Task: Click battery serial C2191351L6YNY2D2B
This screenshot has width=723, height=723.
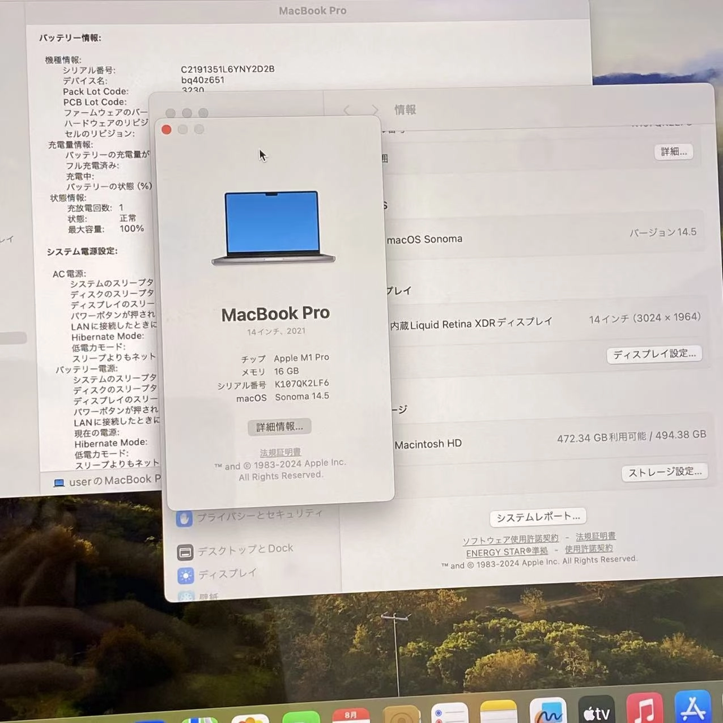Action: (227, 69)
